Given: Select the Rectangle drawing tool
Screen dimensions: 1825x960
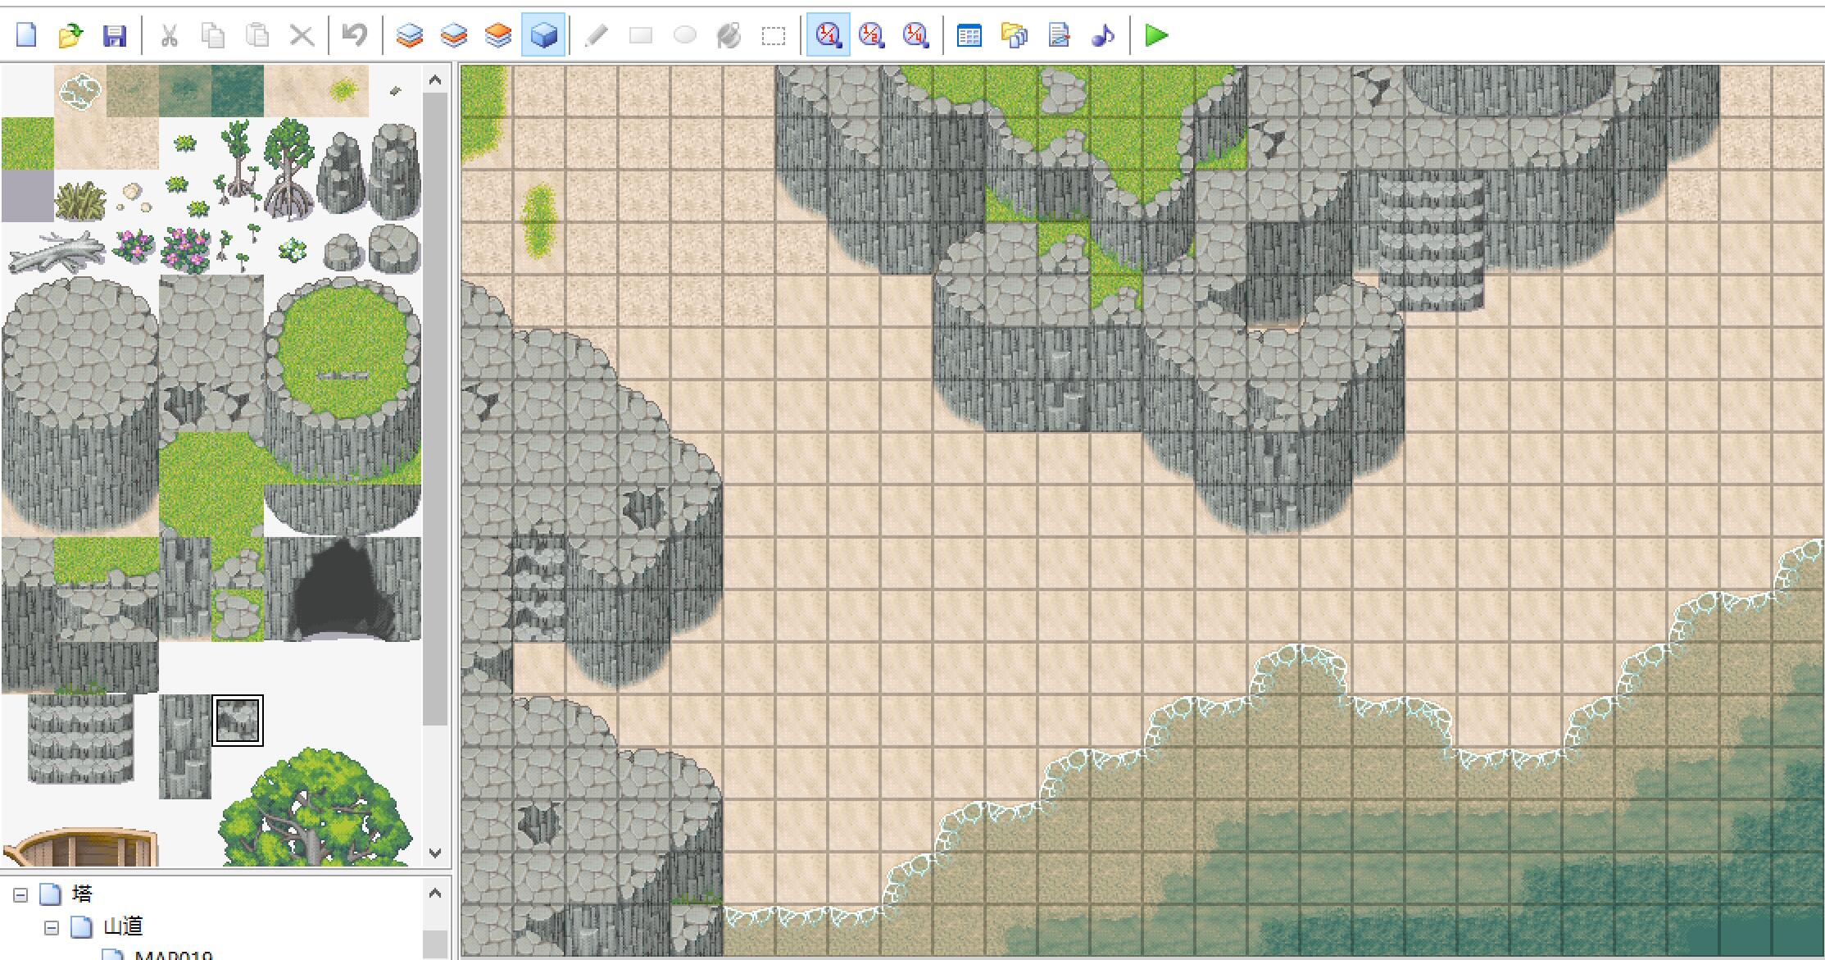Looking at the screenshot, I should tap(641, 35).
